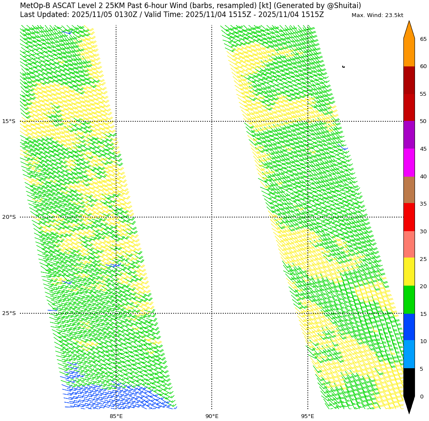This screenshot has width=429, height=421.
Task: Click the 25°S latitude axis label
Action: tap(9, 313)
